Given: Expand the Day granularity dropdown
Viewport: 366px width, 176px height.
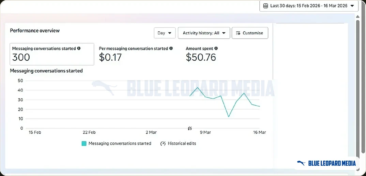Looking at the screenshot, I should [165, 33].
